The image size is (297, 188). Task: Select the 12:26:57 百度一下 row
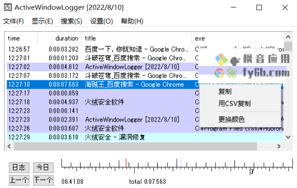tap(145, 49)
